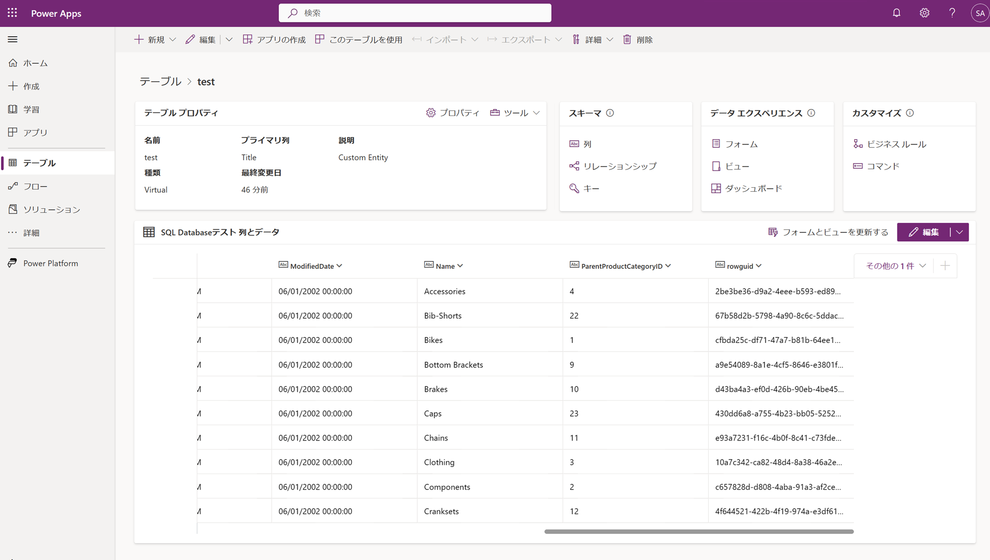Click フォームとビューを更新する button
Screen dimensions: 990x560
coord(828,232)
